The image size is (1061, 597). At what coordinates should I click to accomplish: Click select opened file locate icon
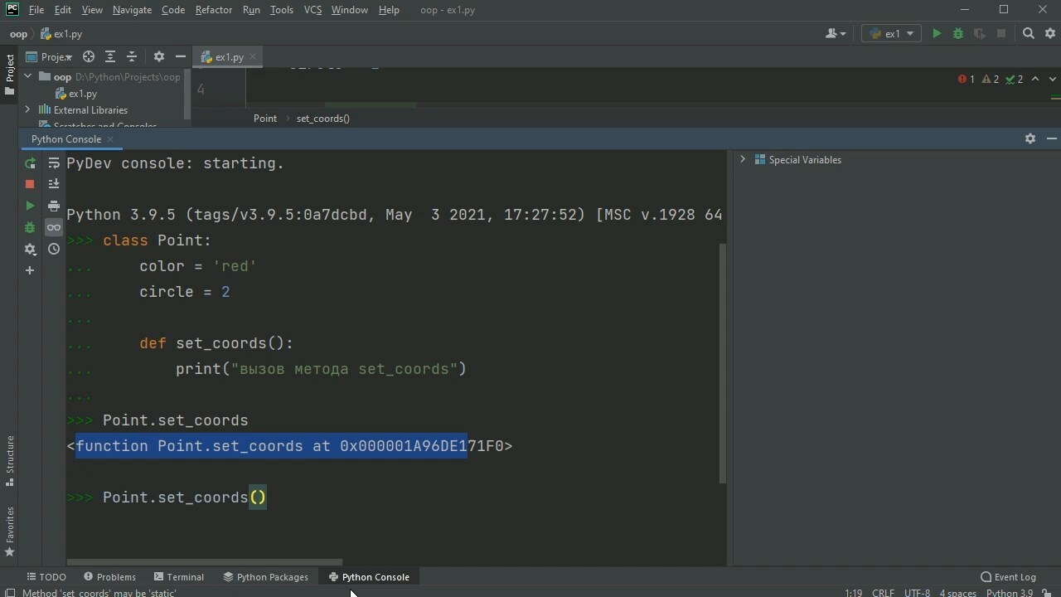click(89, 57)
